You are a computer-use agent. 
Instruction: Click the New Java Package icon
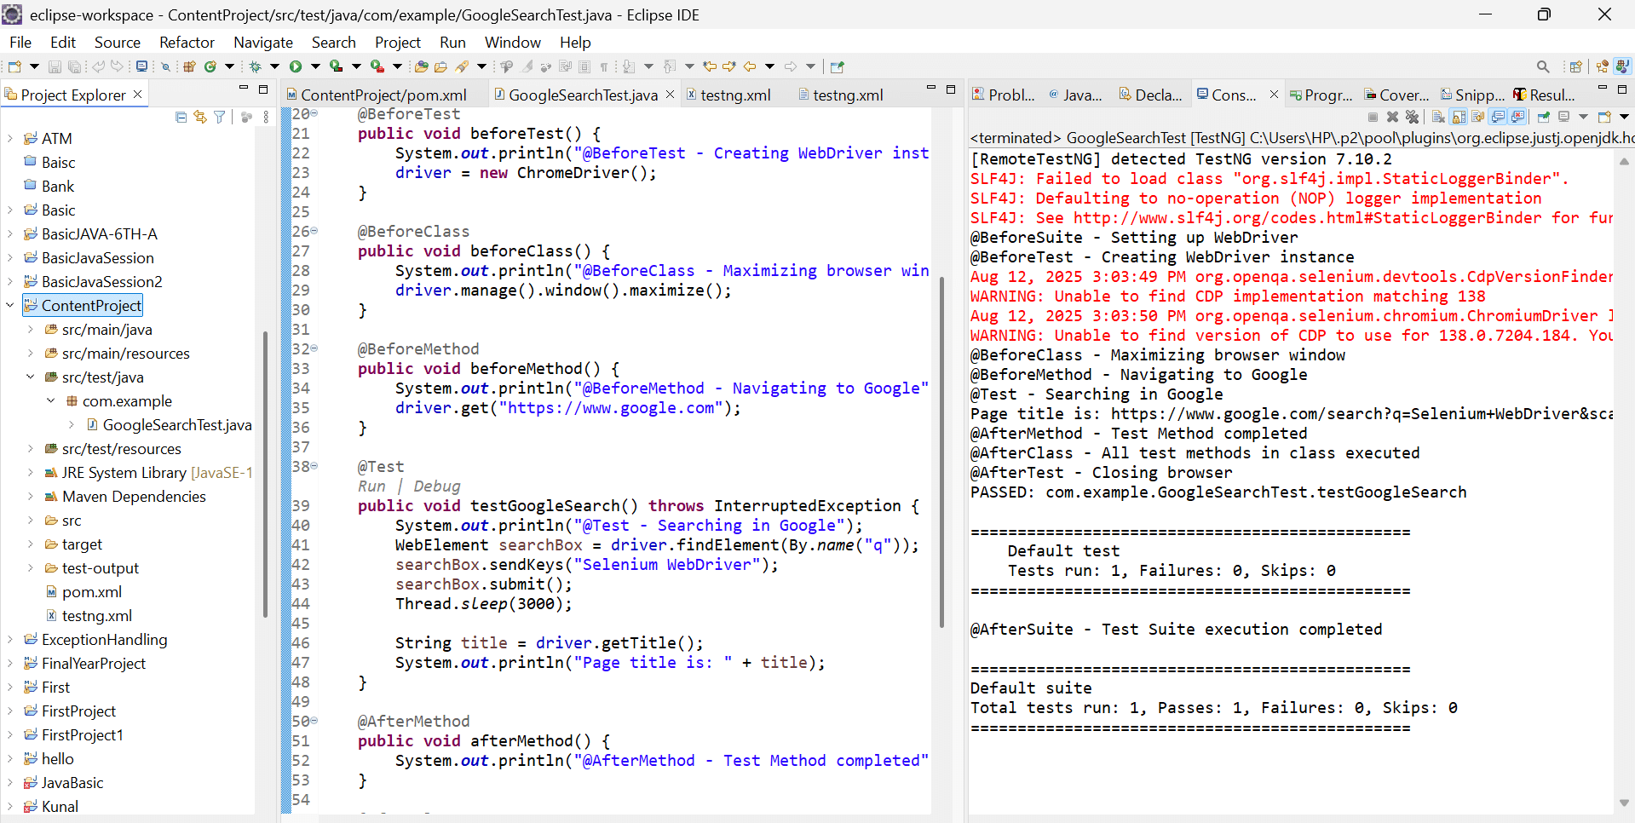[x=189, y=66]
